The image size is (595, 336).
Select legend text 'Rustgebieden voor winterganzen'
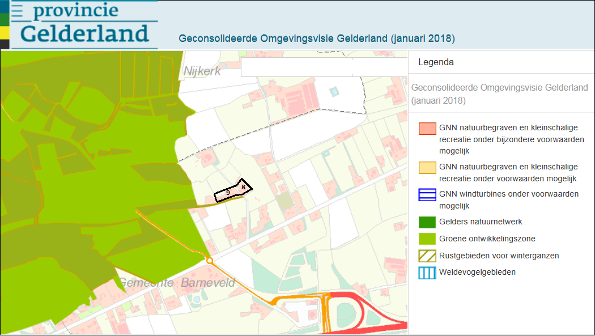(499, 256)
